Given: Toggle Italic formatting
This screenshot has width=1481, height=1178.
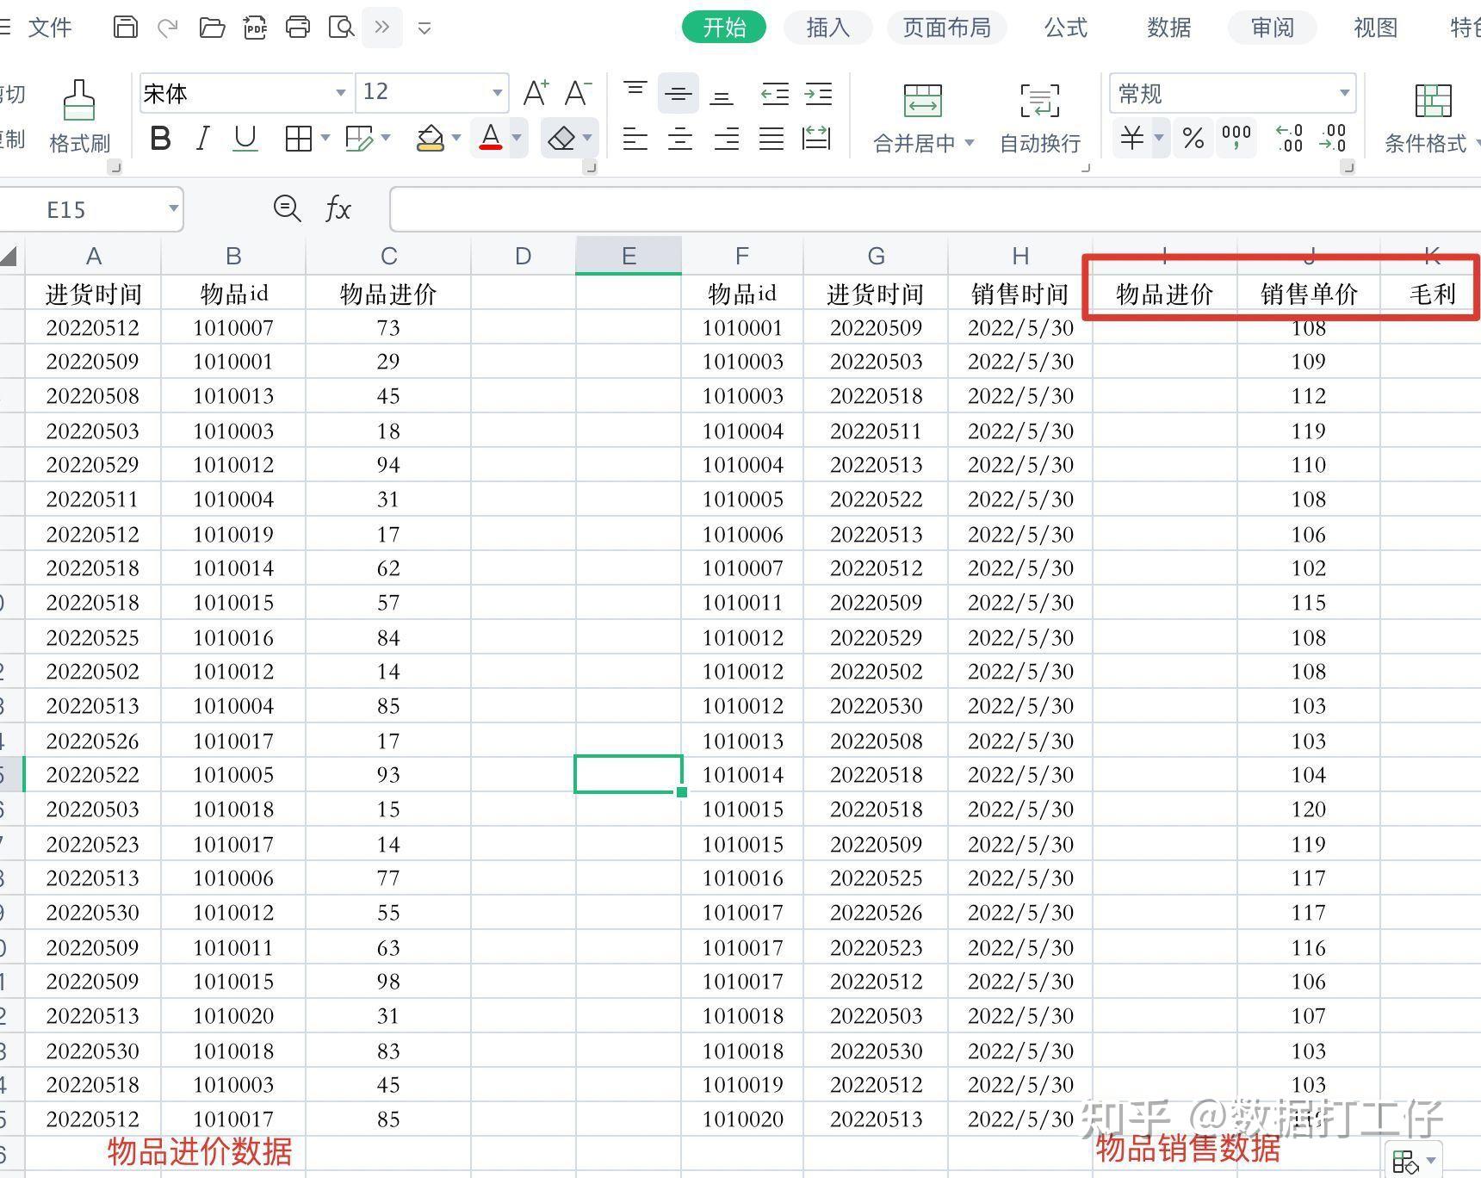Looking at the screenshot, I should 202,138.
